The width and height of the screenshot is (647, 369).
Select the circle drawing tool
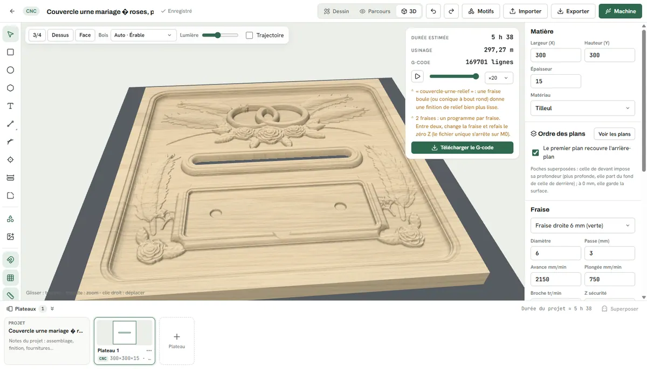point(10,70)
